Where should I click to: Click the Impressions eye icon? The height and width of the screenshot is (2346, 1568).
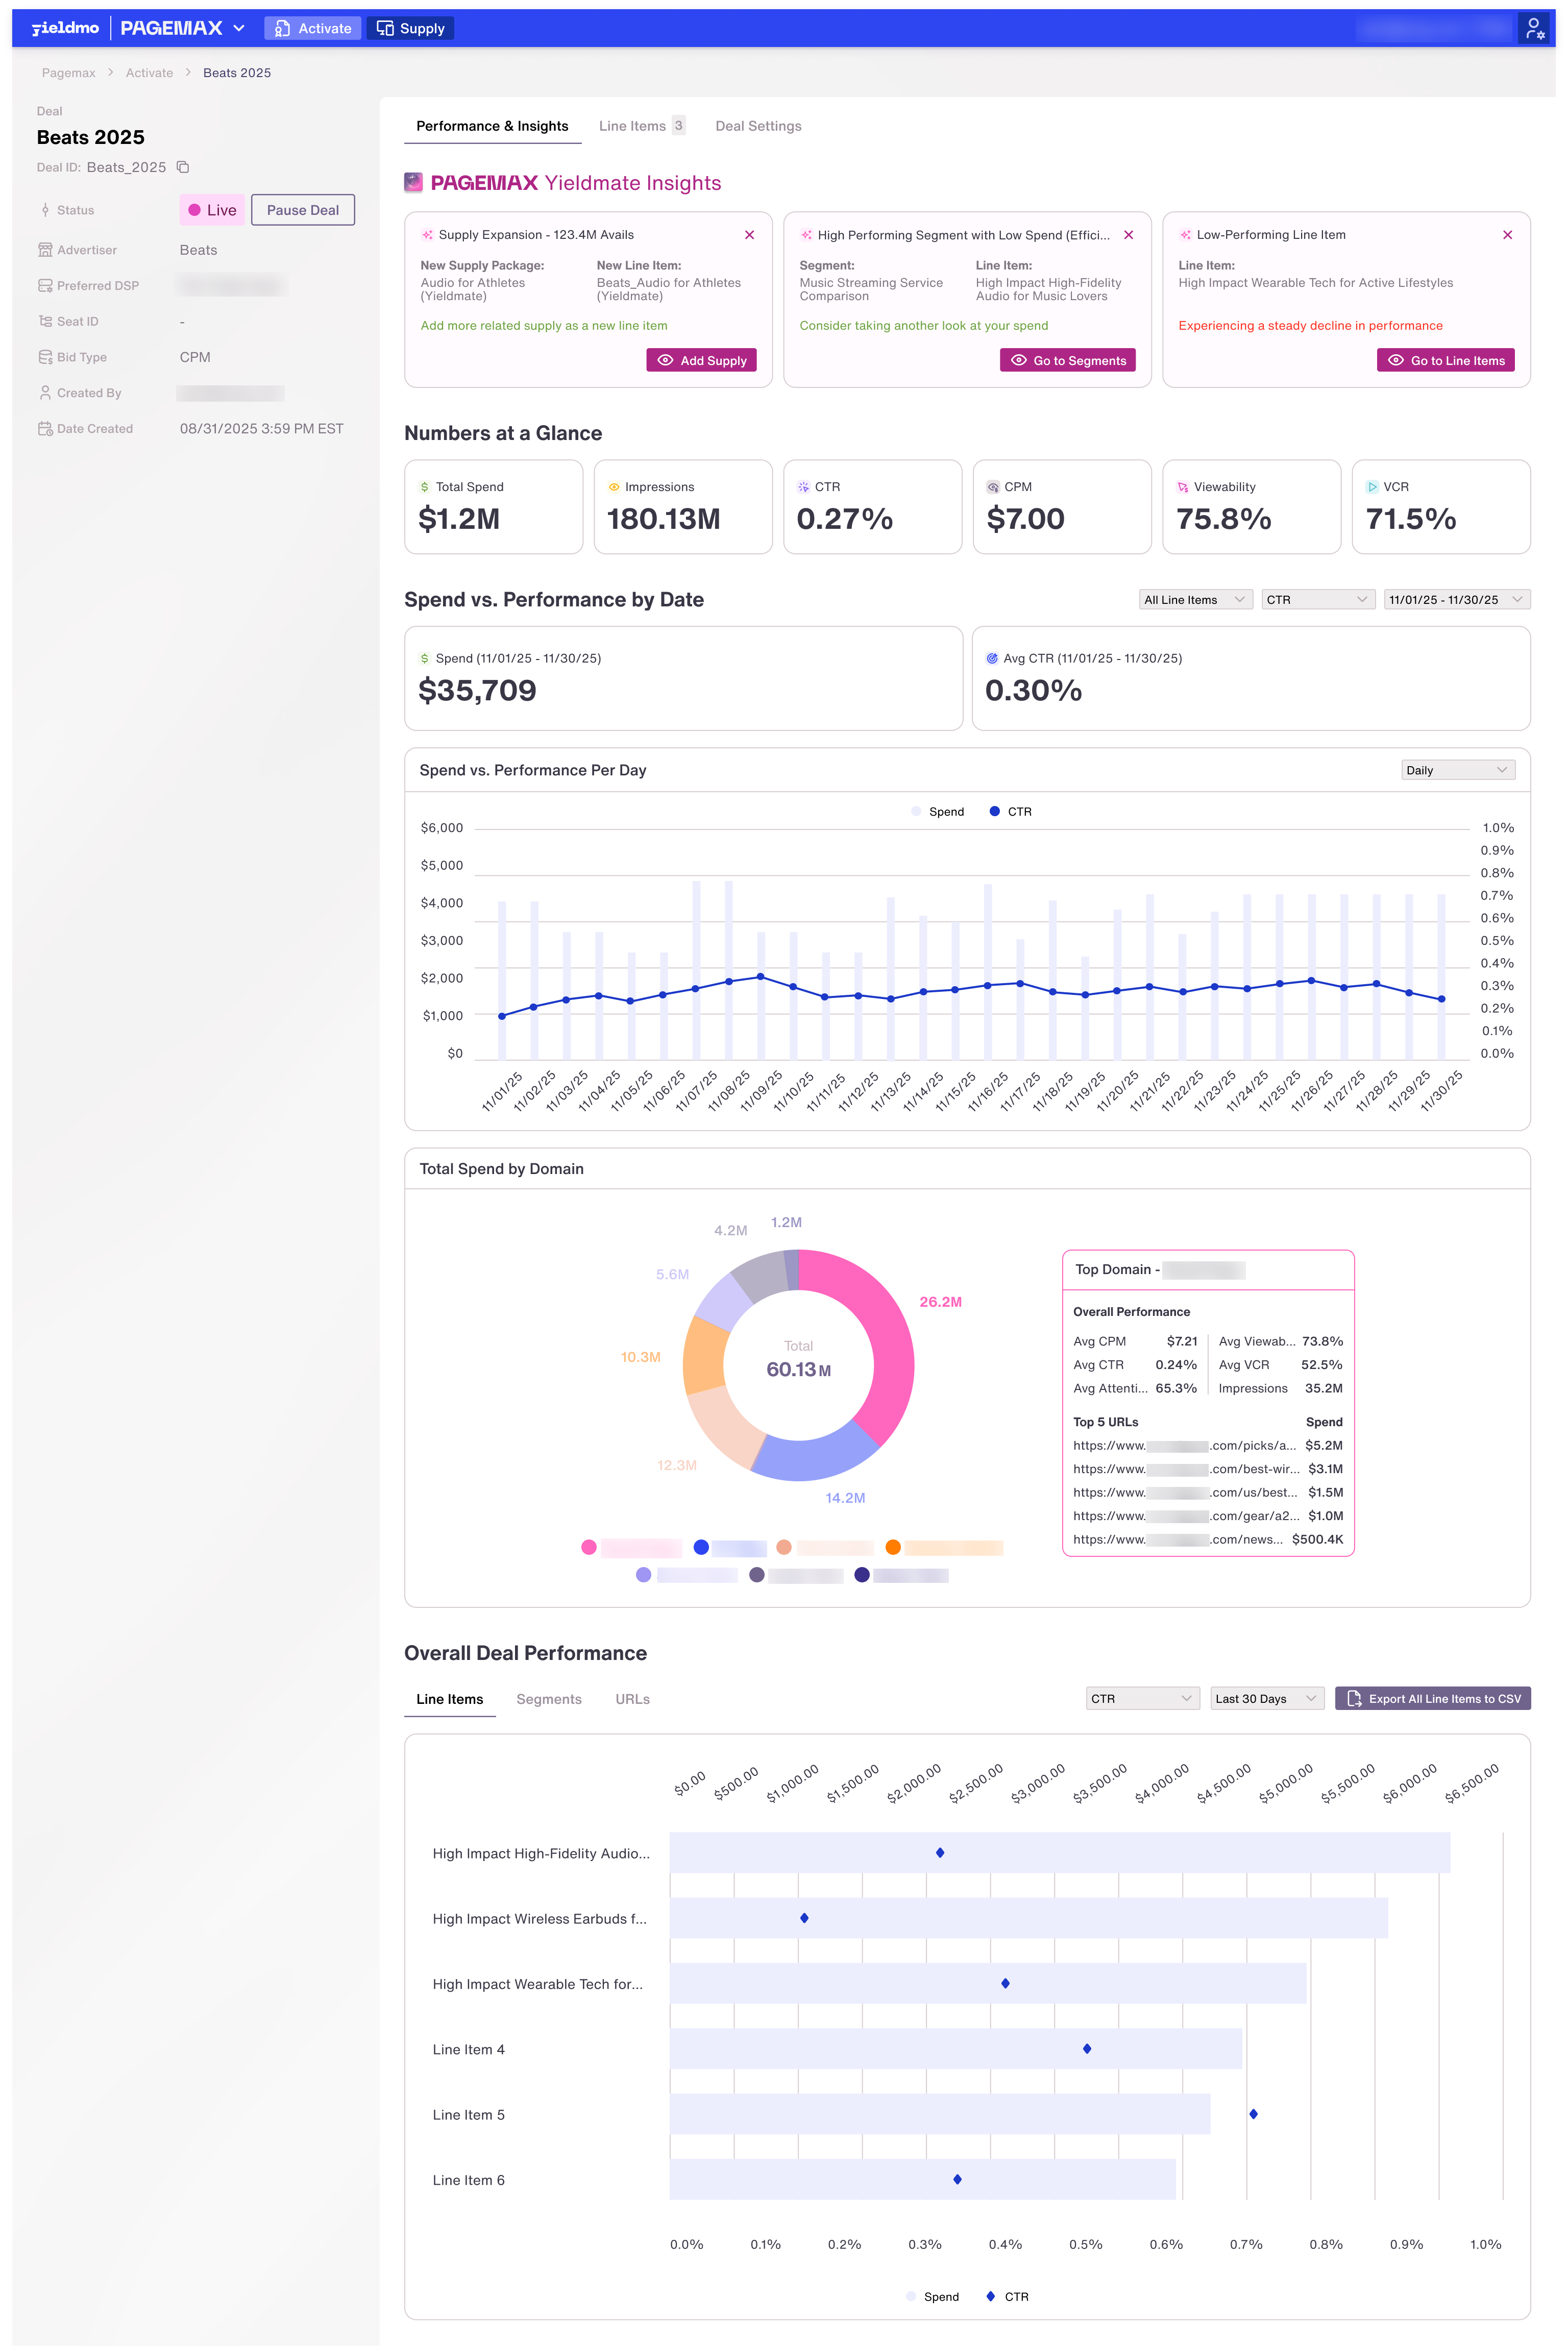point(614,487)
